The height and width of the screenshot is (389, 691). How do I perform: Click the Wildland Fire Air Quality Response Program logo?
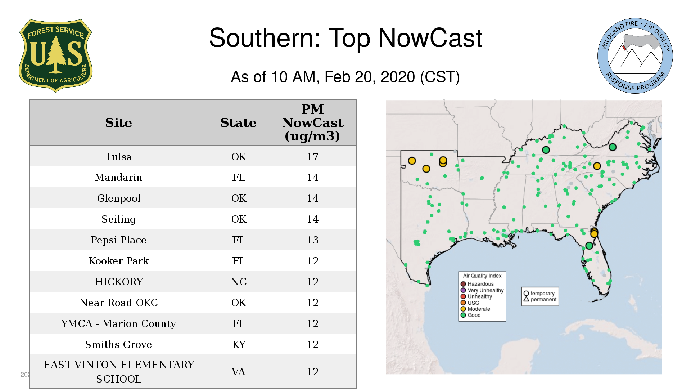click(635, 56)
